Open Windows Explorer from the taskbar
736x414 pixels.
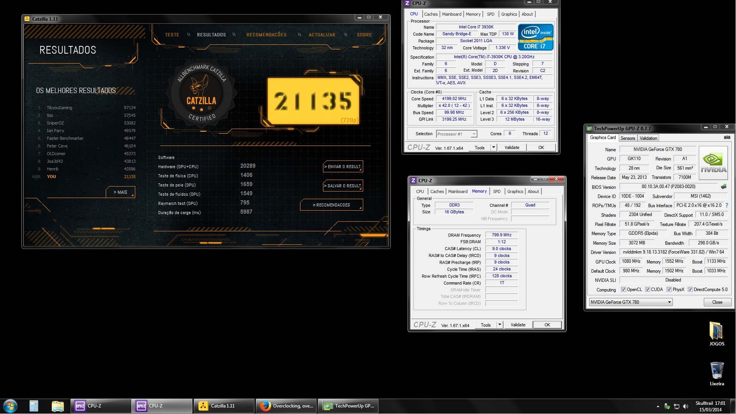click(57, 406)
